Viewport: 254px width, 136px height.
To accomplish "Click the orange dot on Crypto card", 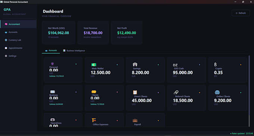I will pyautogui.click(x=241, y=65).
